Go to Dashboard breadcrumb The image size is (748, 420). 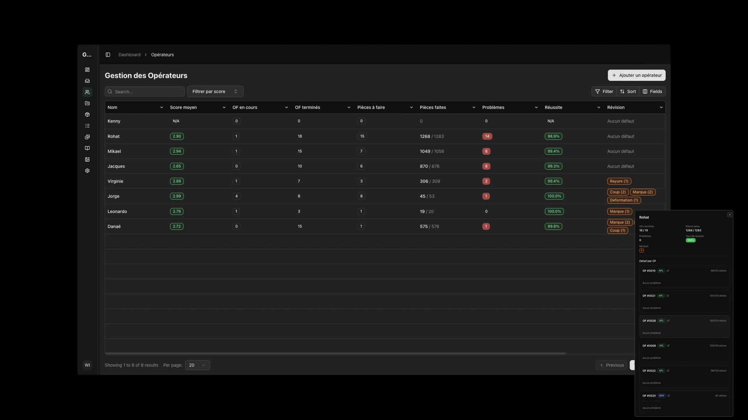pos(129,55)
